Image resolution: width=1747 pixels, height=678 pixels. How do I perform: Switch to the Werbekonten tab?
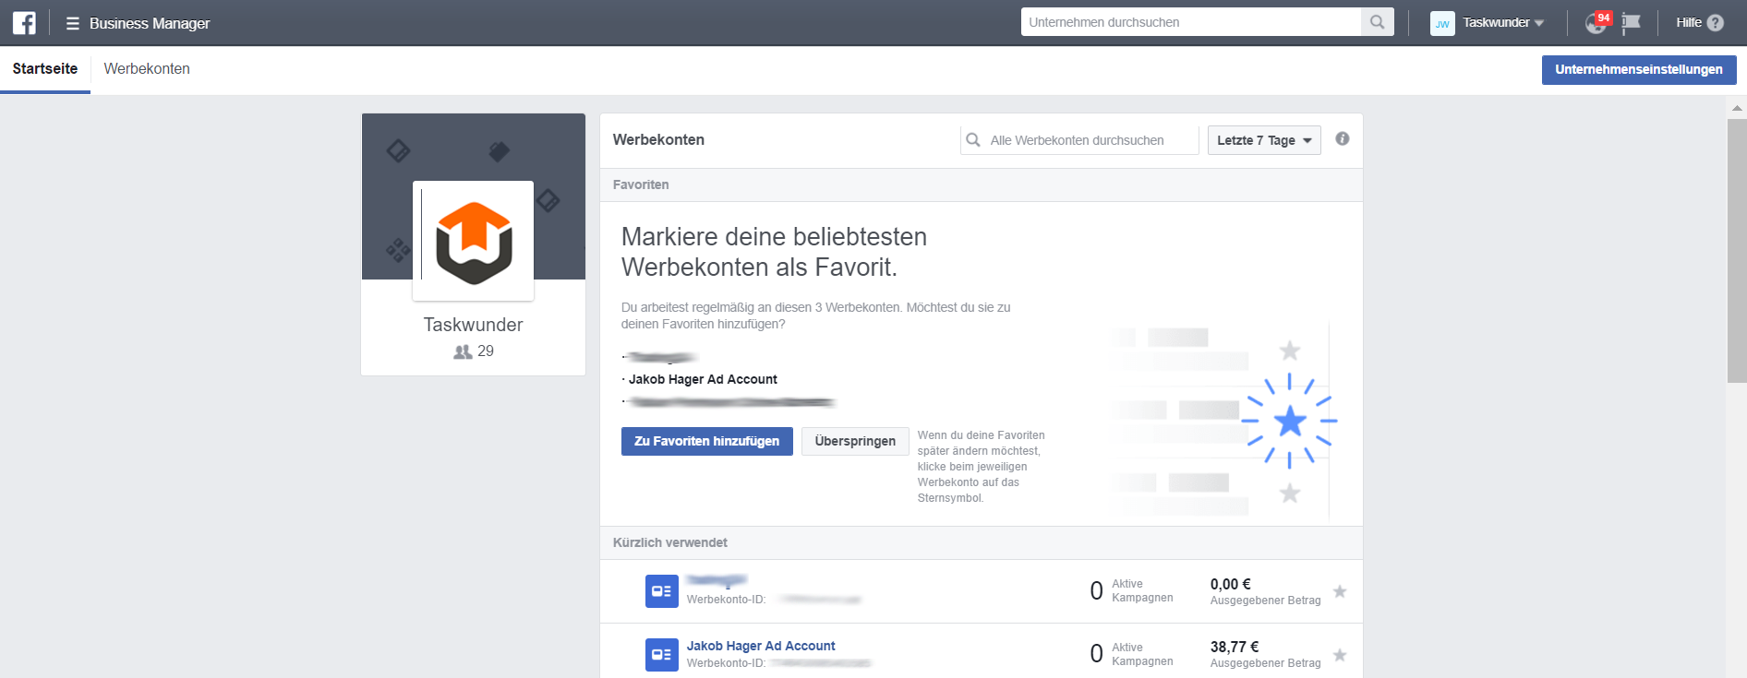[x=147, y=69]
